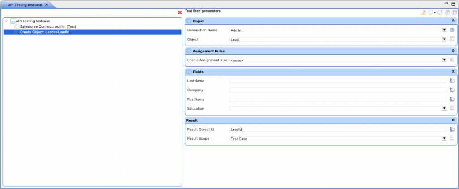Open the Result Scope dropdown

(x=444, y=139)
